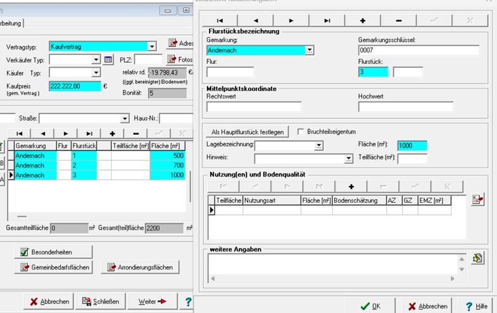The width and height of the screenshot is (497, 313).
Task: Jump to first parcel in left table navigator
Action: (x=20, y=133)
